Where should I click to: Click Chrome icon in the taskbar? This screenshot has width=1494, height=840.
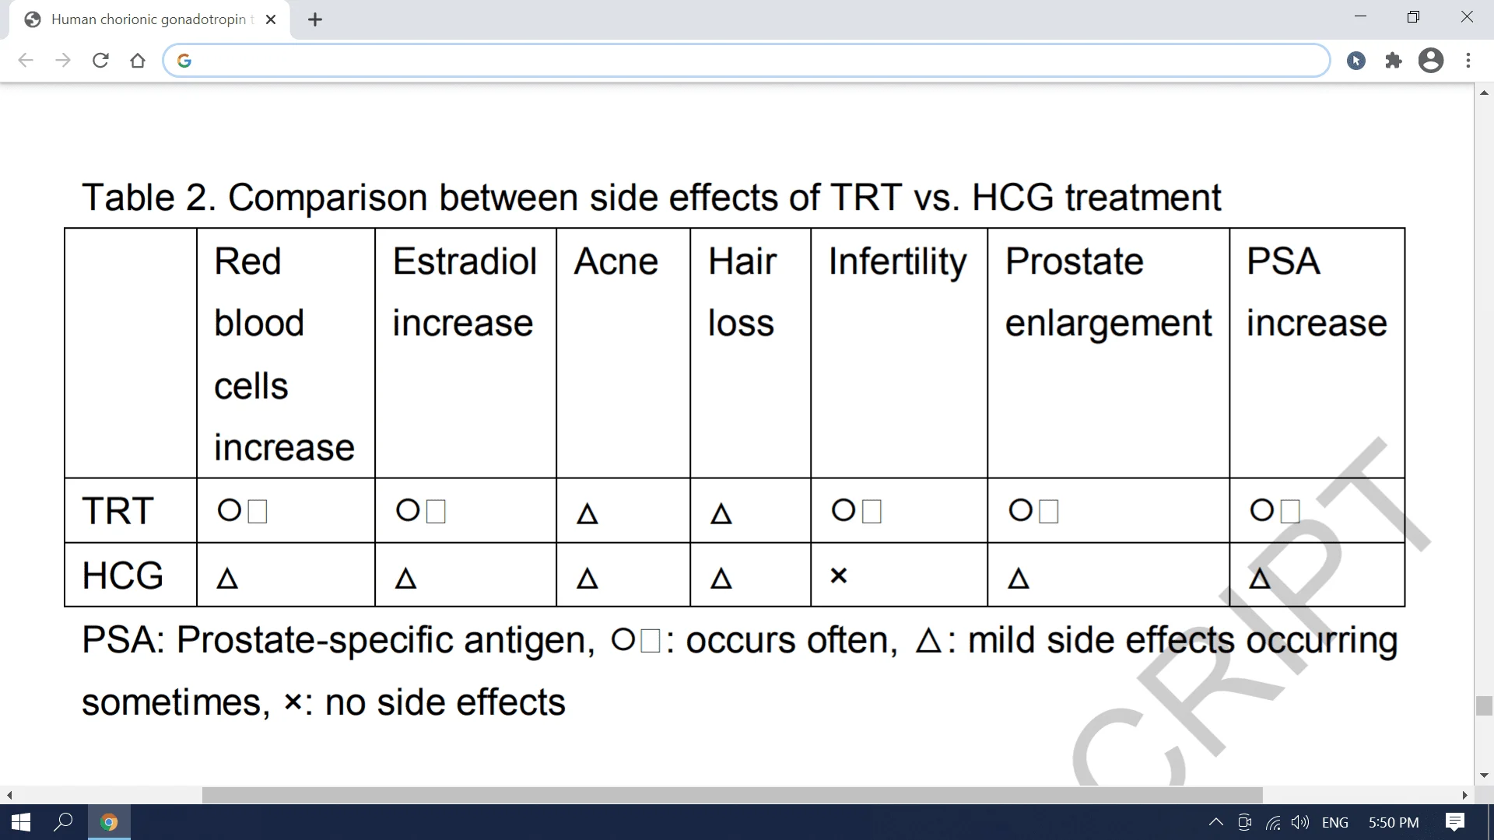click(109, 822)
